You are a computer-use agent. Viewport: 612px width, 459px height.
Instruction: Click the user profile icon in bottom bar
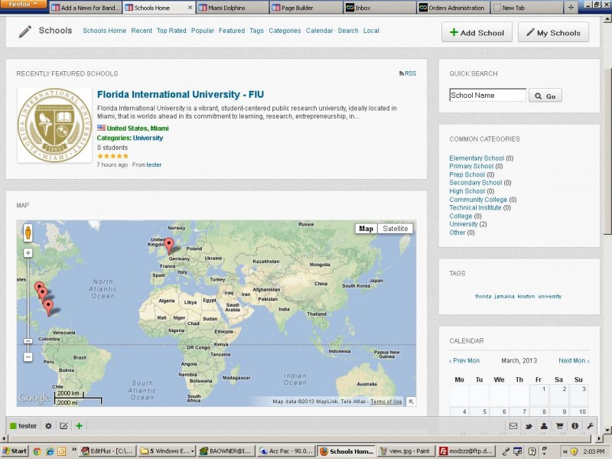click(544, 426)
